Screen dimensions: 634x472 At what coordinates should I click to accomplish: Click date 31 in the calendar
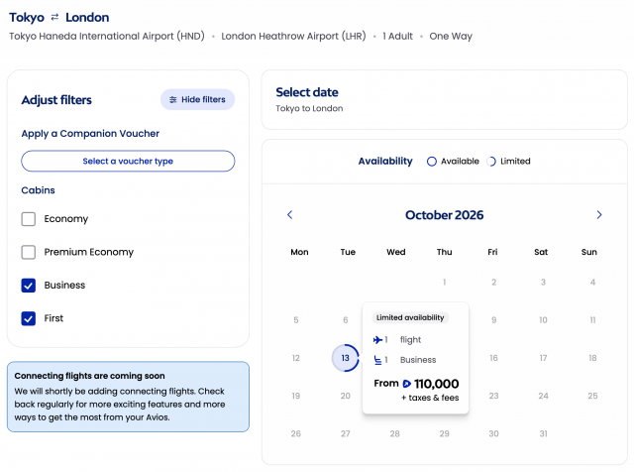click(x=543, y=434)
